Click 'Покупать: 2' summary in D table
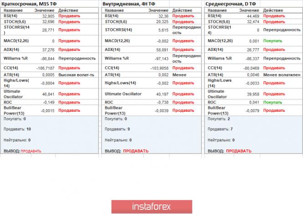 coord(219,119)
